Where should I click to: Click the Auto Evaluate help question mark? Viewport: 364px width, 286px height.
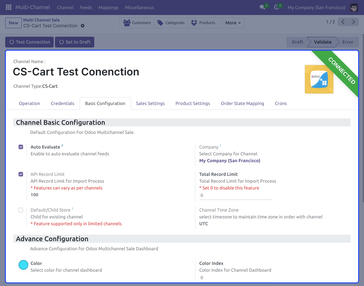(62, 146)
